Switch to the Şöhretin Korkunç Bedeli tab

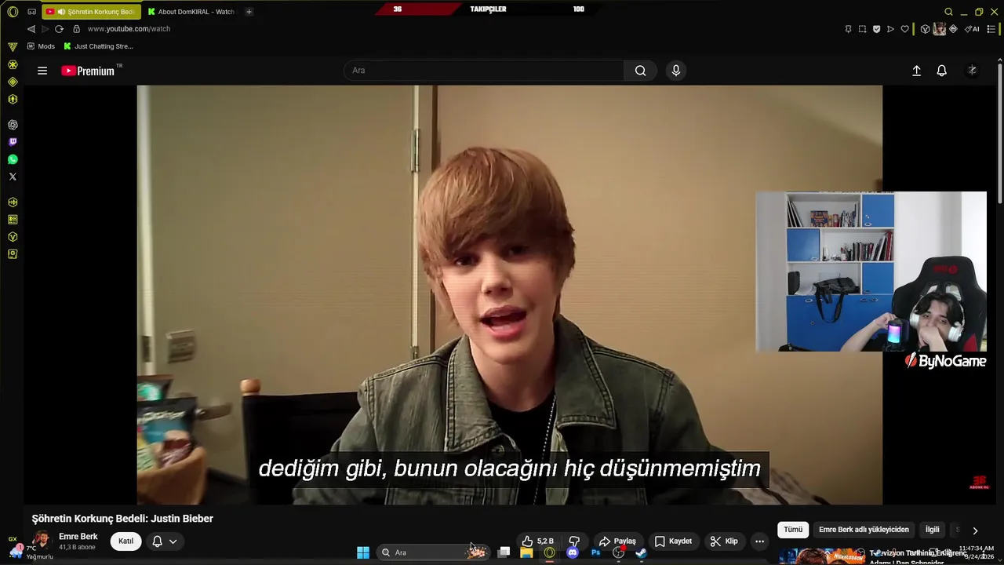pos(92,12)
